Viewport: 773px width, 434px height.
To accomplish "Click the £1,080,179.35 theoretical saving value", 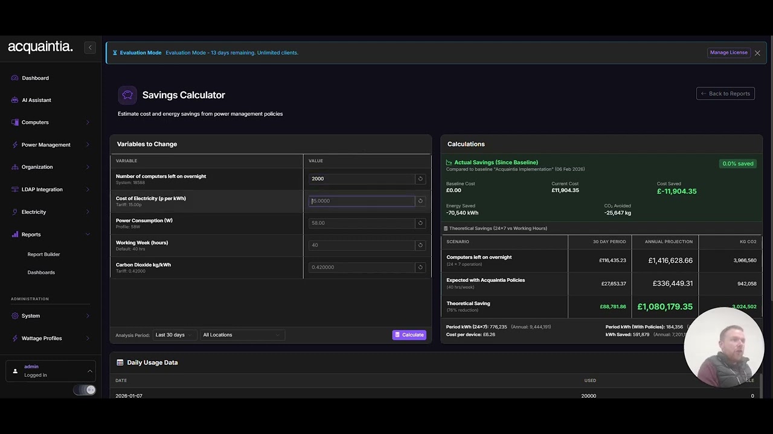I will [x=665, y=307].
